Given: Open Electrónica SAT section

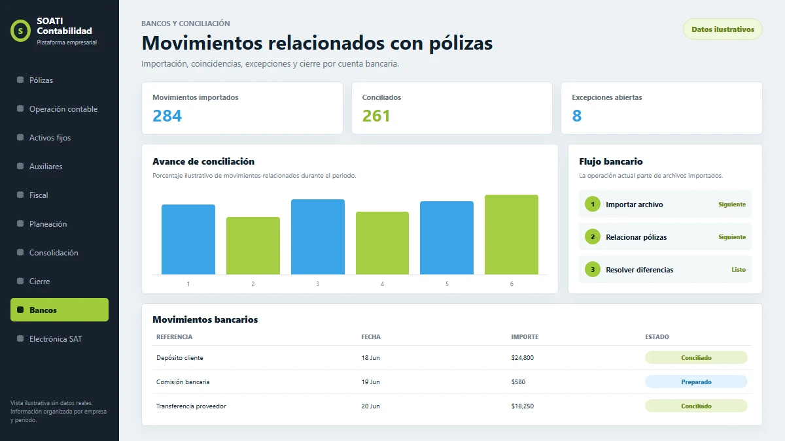Looking at the screenshot, I should [60, 339].
